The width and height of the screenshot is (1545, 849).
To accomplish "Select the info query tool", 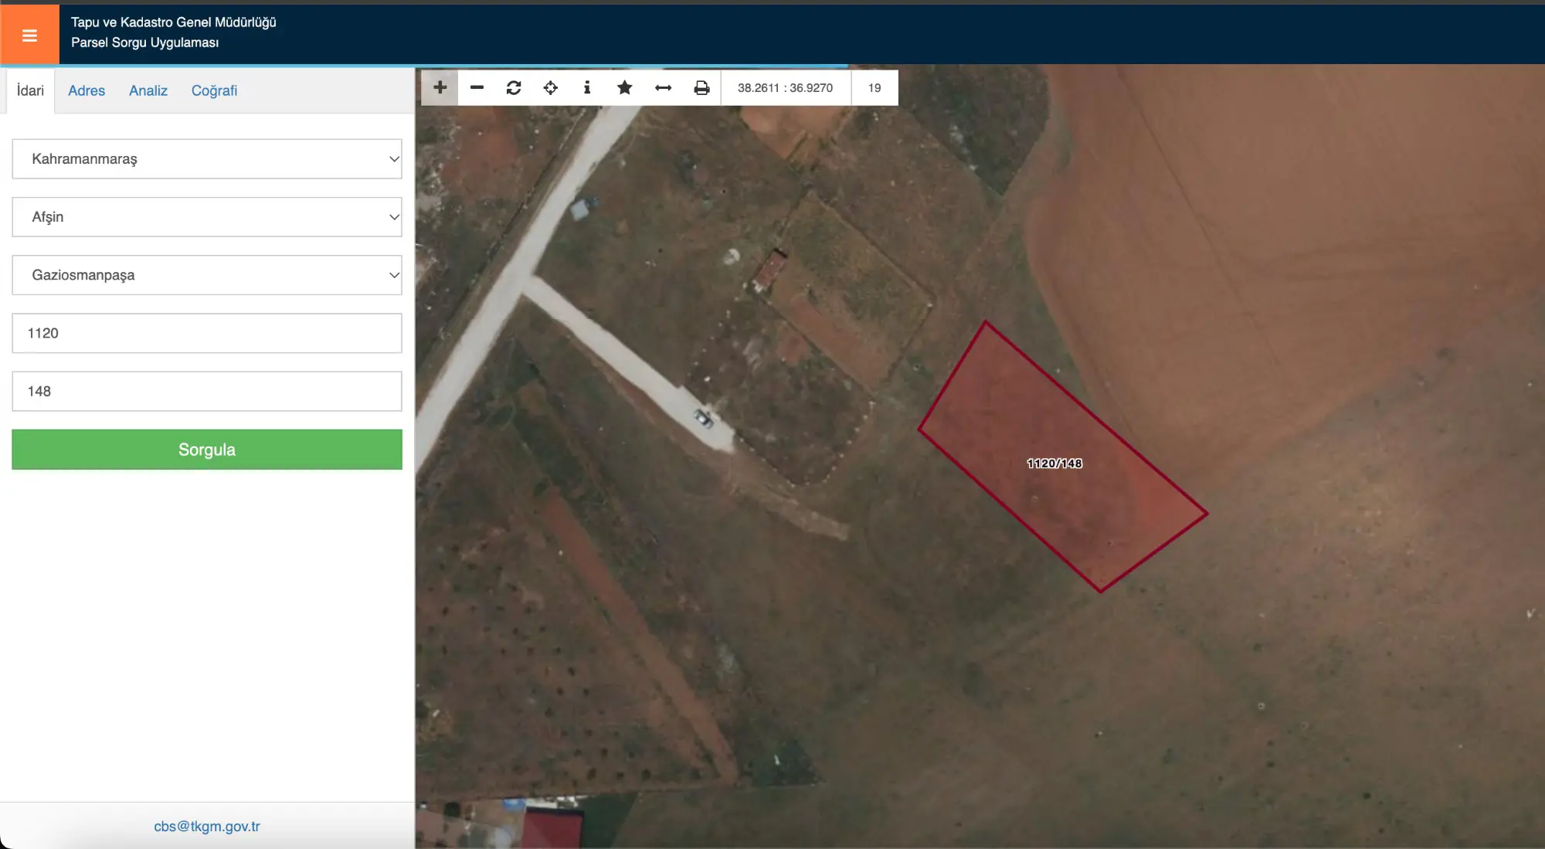I will click(587, 87).
